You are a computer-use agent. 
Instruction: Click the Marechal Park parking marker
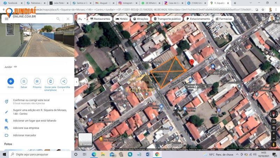[90, 120]
